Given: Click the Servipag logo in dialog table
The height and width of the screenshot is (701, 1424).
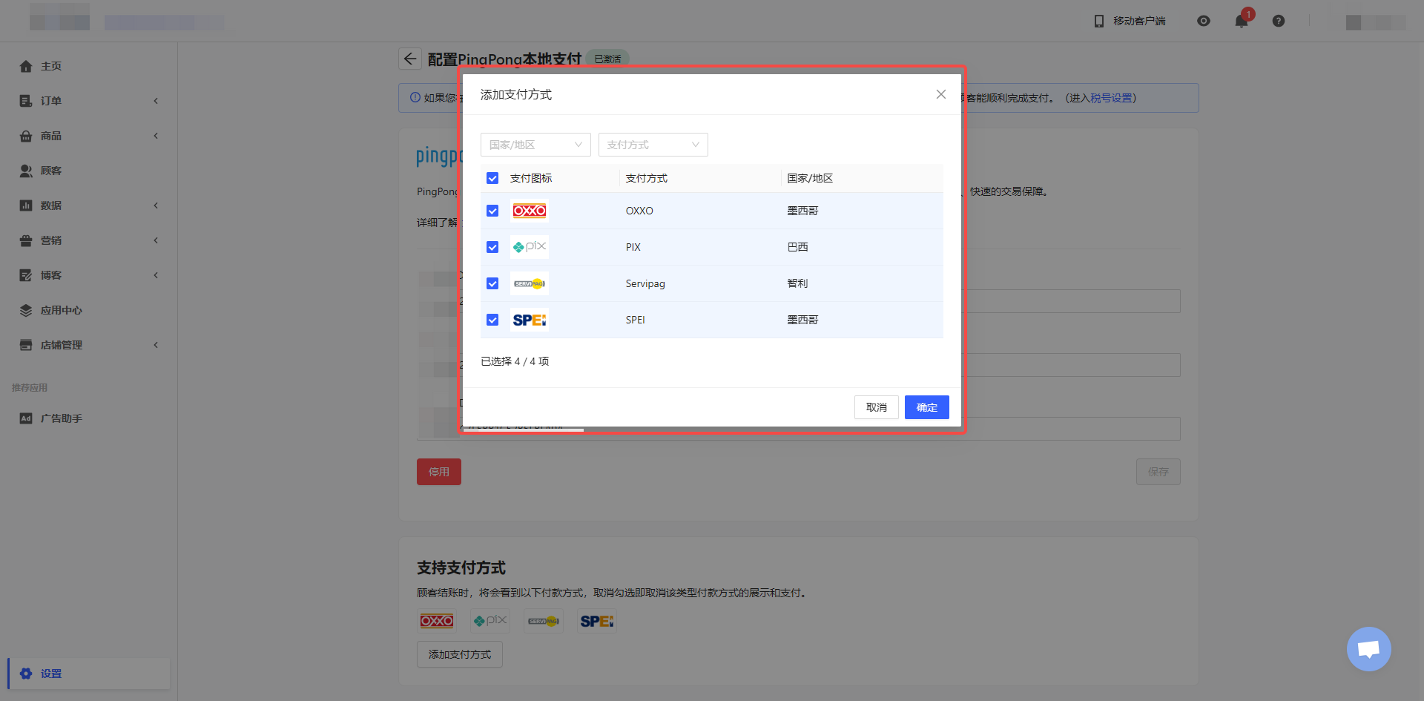Looking at the screenshot, I should click(x=530, y=283).
